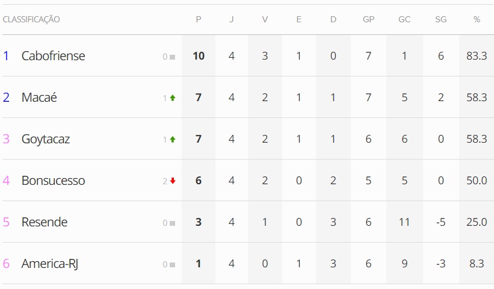Screen dimensions: 494x289
Task: Click the red down arrow beside Bonsucesso
Action: [173, 181]
